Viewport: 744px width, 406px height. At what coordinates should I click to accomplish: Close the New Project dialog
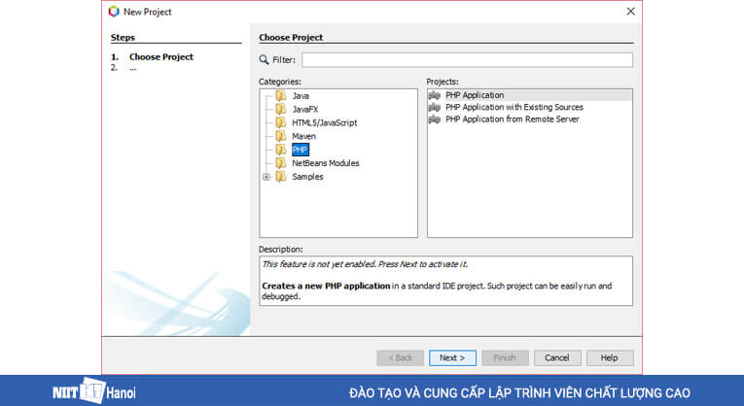pyautogui.click(x=630, y=12)
